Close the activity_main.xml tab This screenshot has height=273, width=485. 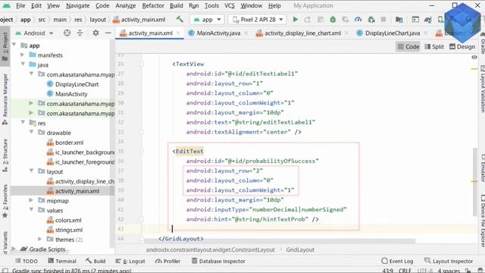178,33
